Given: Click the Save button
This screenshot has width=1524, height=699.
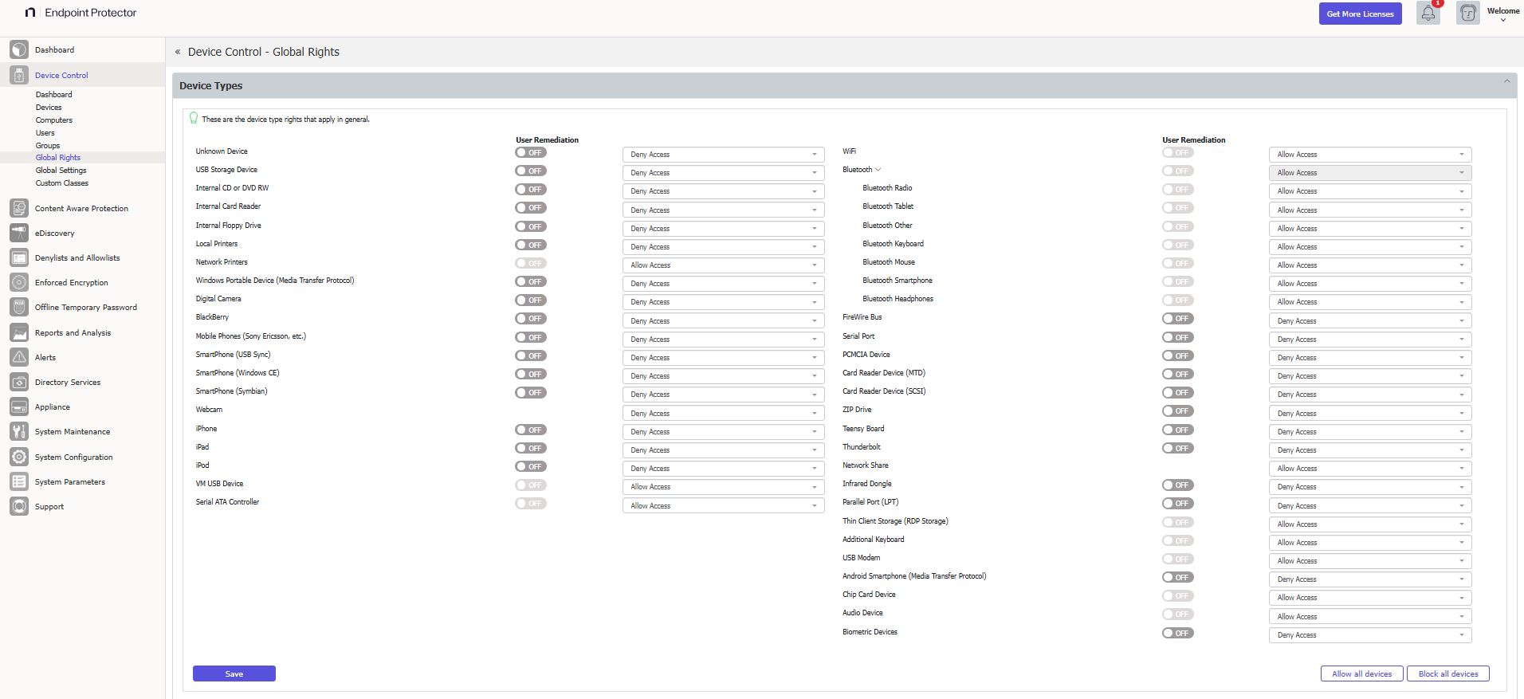Looking at the screenshot, I should coord(234,673).
